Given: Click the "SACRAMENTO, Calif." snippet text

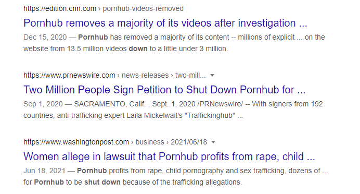Looking at the screenshot, I should pos(110,104).
